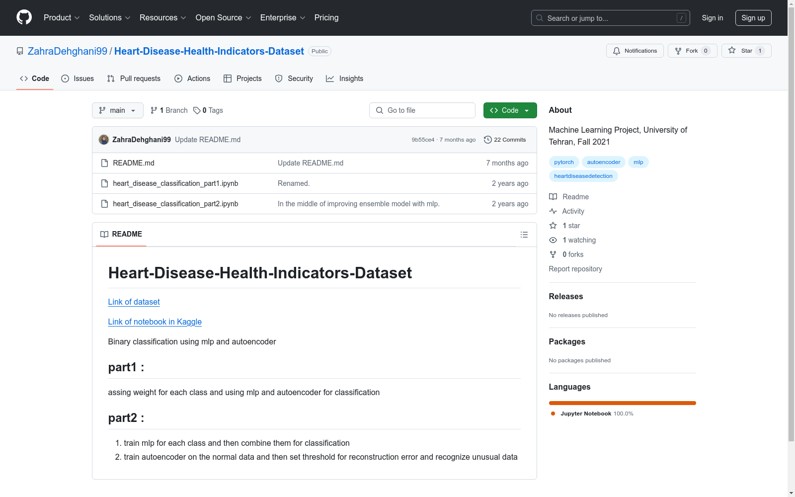Click the Report repository link
Viewport: 795px width, 497px height.
[x=575, y=269]
